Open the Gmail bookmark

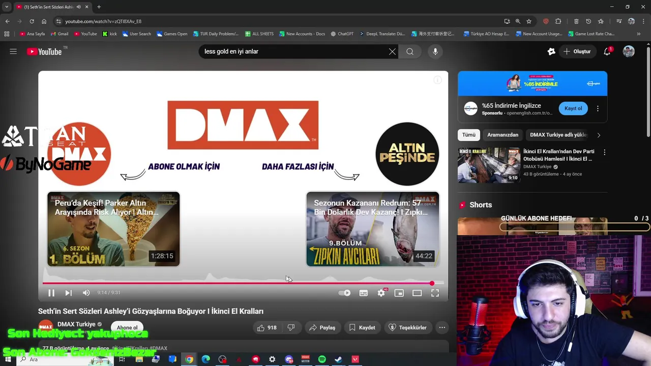[x=59, y=34]
